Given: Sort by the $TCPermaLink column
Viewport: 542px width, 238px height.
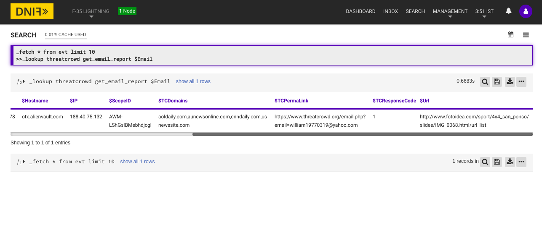Looking at the screenshot, I should (291, 101).
